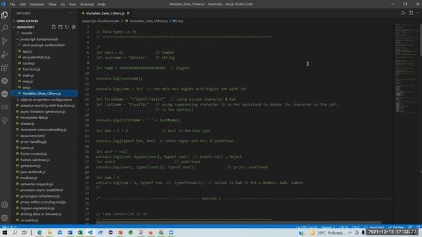Open the Selection menu
Image resolution: width=422 pixels, height=237 pixels.
click(x=37, y=5)
